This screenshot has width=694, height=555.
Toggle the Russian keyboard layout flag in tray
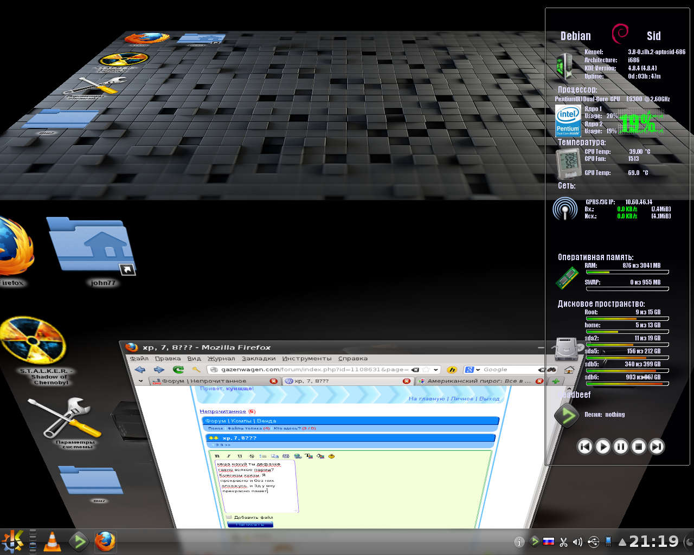point(549,541)
